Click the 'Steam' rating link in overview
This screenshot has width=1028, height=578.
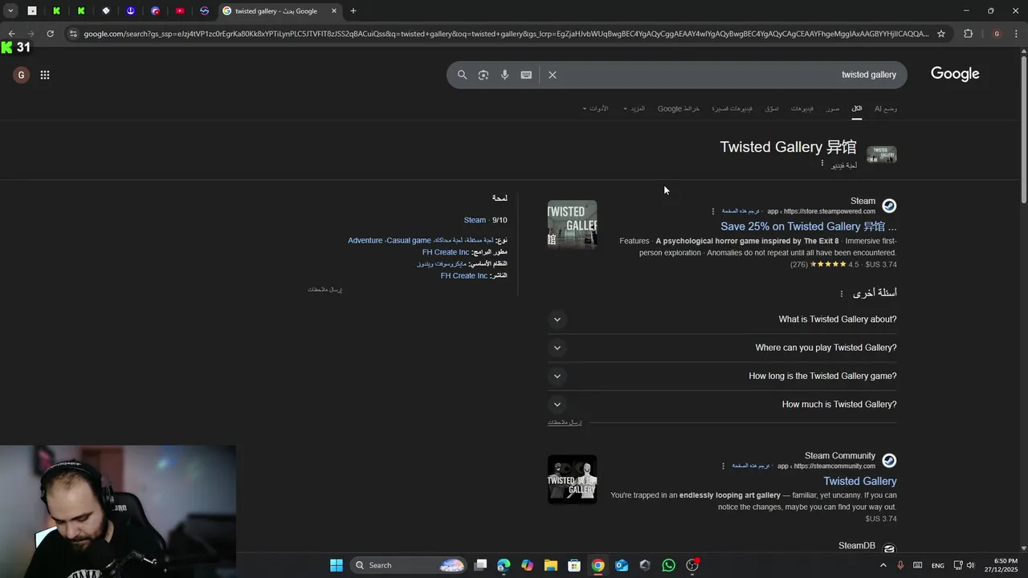(475, 220)
